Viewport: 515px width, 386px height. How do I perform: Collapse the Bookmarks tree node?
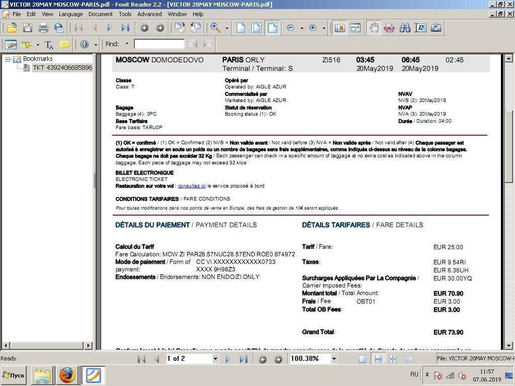click(x=8, y=59)
